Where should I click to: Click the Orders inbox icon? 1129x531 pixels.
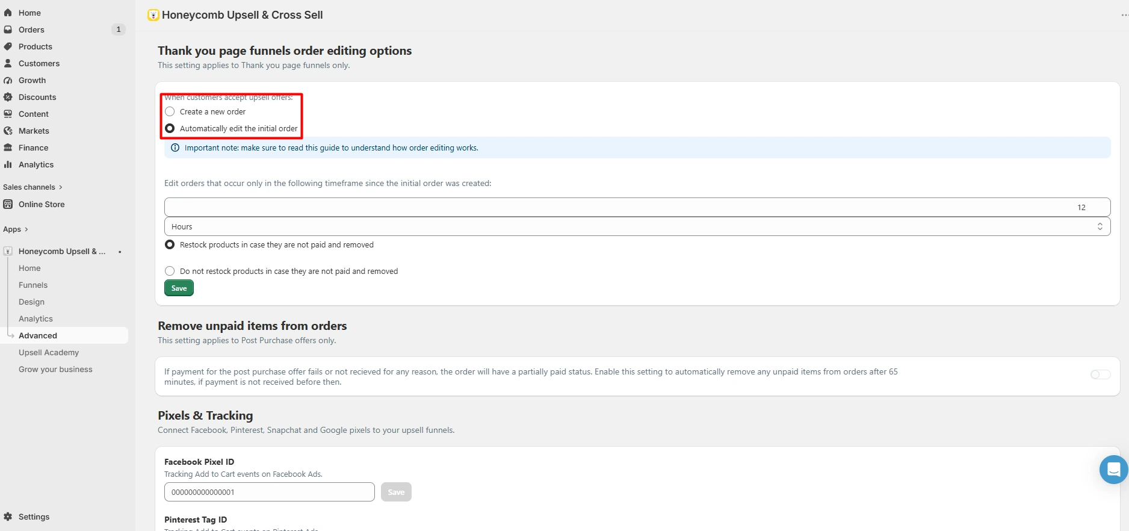click(8, 29)
